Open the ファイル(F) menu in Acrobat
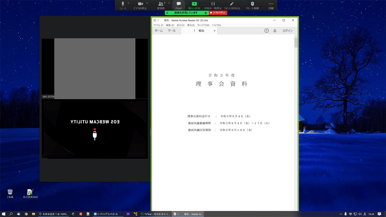This screenshot has height=217, width=386. tap(158, 25)
